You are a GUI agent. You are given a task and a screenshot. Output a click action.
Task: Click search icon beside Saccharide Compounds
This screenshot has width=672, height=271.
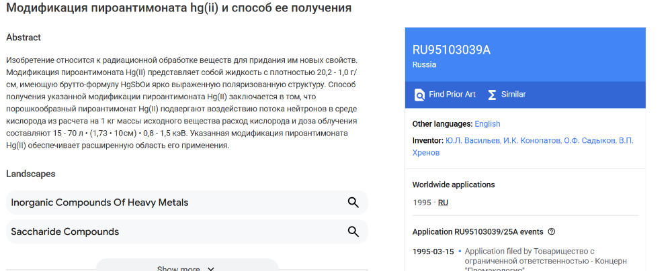pyautogui.click(x=353, y=232)
